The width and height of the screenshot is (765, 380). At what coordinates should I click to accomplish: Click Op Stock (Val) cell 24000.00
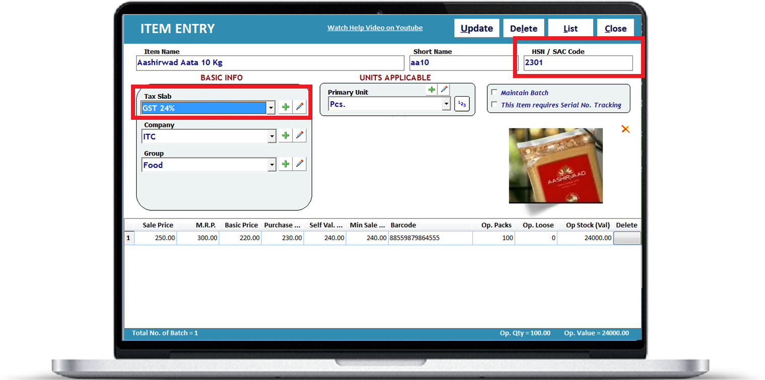pos(586,238)
